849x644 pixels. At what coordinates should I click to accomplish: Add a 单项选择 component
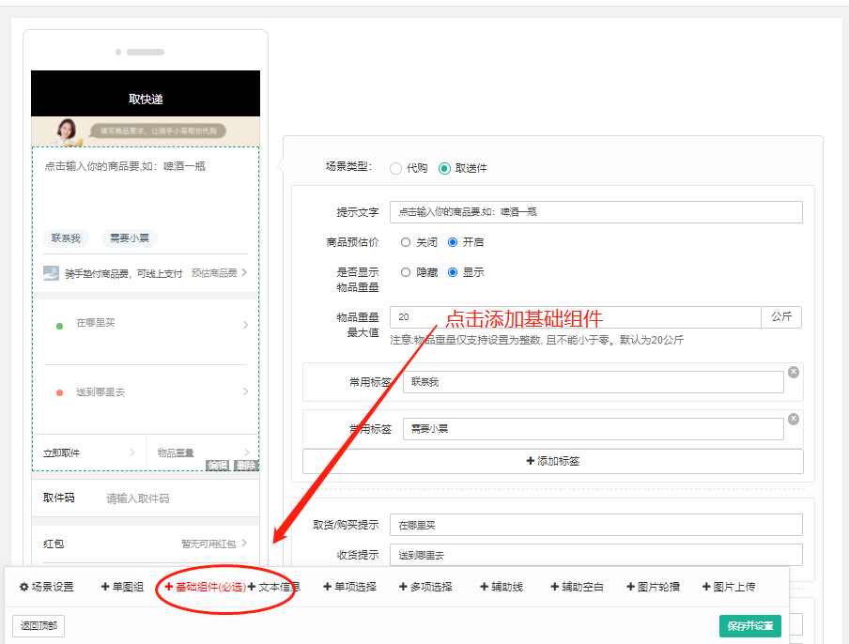(x=349, y=587)
